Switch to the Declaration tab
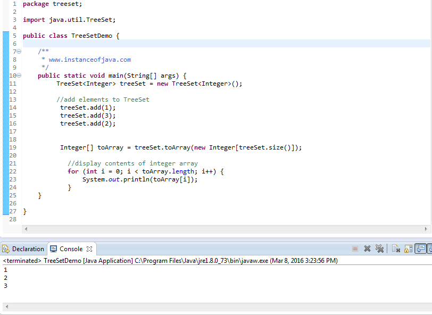The image size is (432, 315). 28,248
